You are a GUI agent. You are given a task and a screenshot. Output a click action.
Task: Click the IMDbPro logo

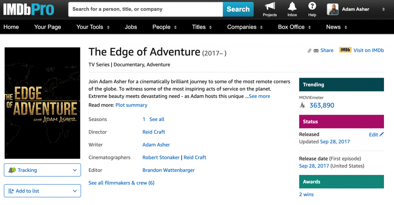coord(28,10)
